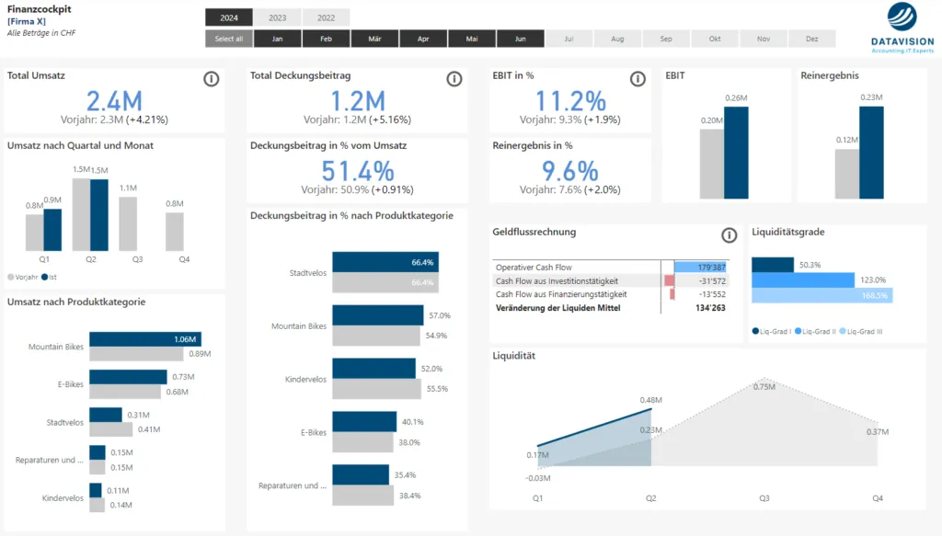The image size is (942, 536).
Task: Click the Vorjahr legend marker
Action: click(11, 277)
